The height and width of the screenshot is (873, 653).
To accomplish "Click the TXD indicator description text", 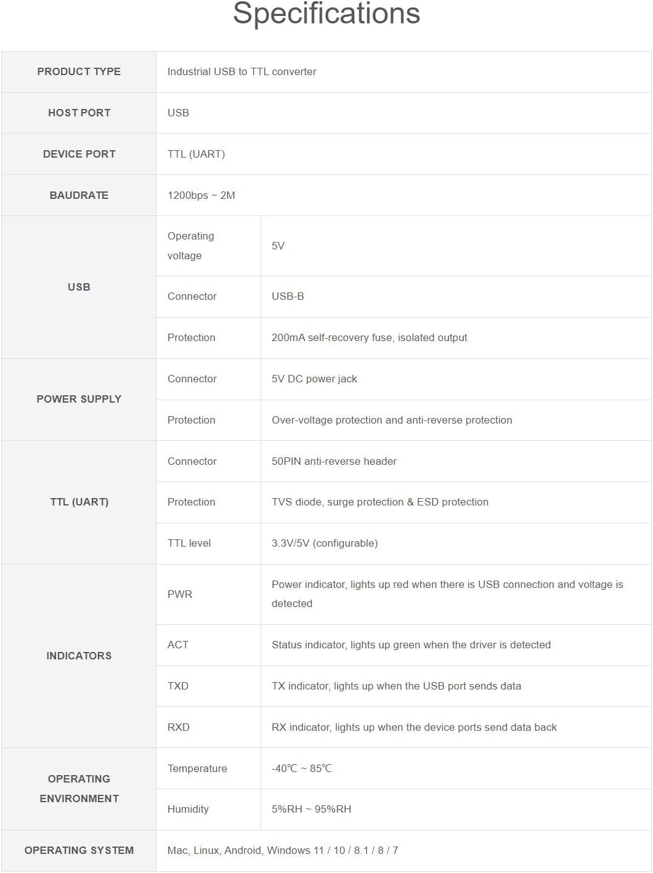I will pos(396,686).
